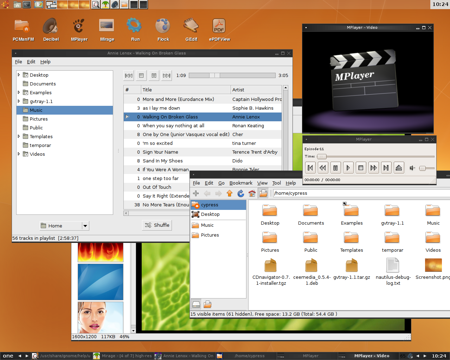This screenshot has height=360, width=450.
Task: Go to first chapter in MPlayer controls
Action: [310, 168]
